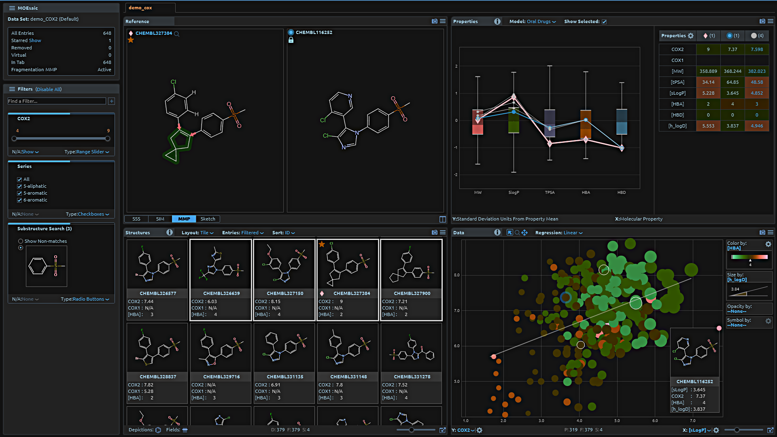The image size is (777, 437).
Task: Switch to the Sketch tab
Action: click(x=208, y=219)
